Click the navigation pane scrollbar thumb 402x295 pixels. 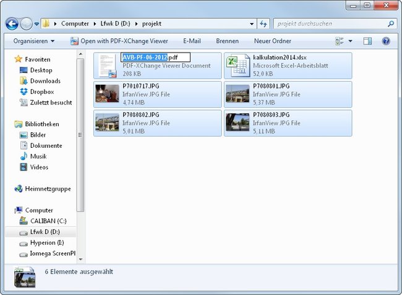coord(80,135)
